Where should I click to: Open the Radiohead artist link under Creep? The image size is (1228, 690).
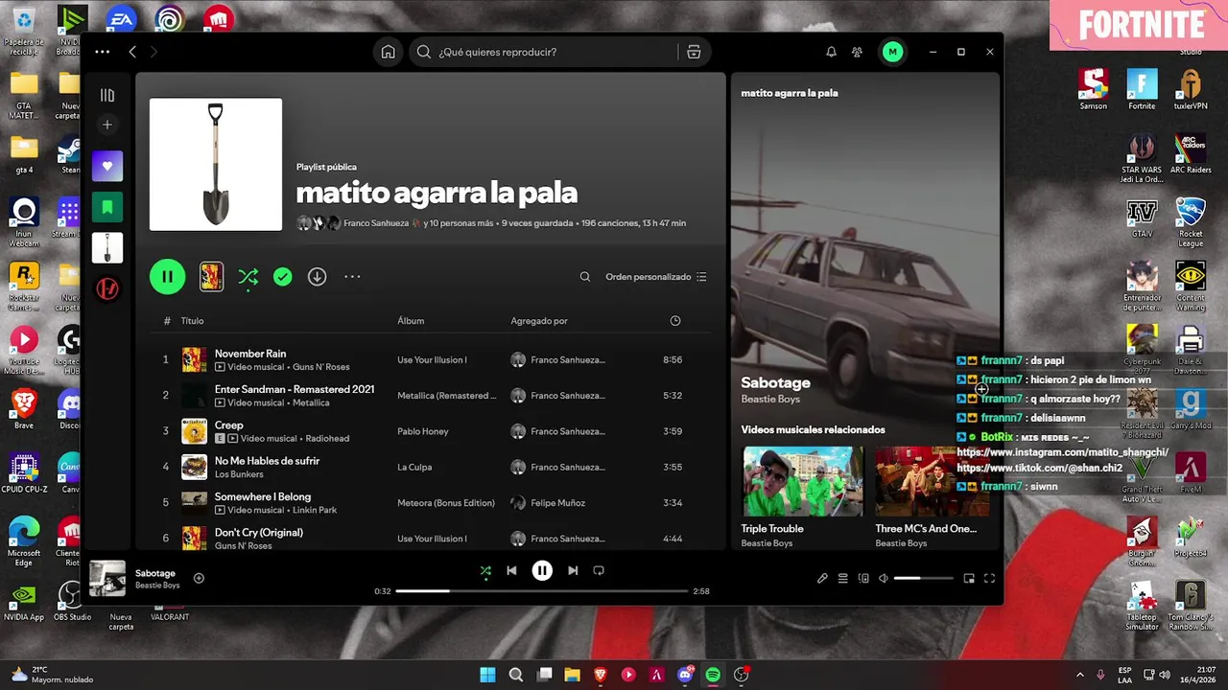327,439
